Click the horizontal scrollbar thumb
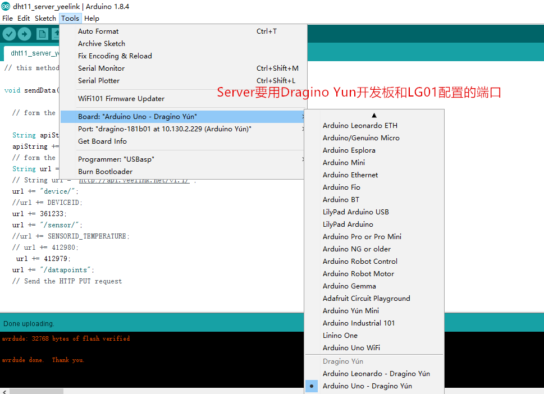The width and height of the screenshot is (544, 394). (x=36, y=392)
